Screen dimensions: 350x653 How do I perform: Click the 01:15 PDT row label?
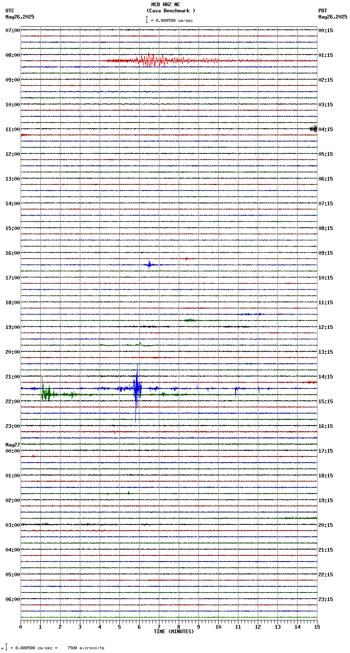click(326, 55)
